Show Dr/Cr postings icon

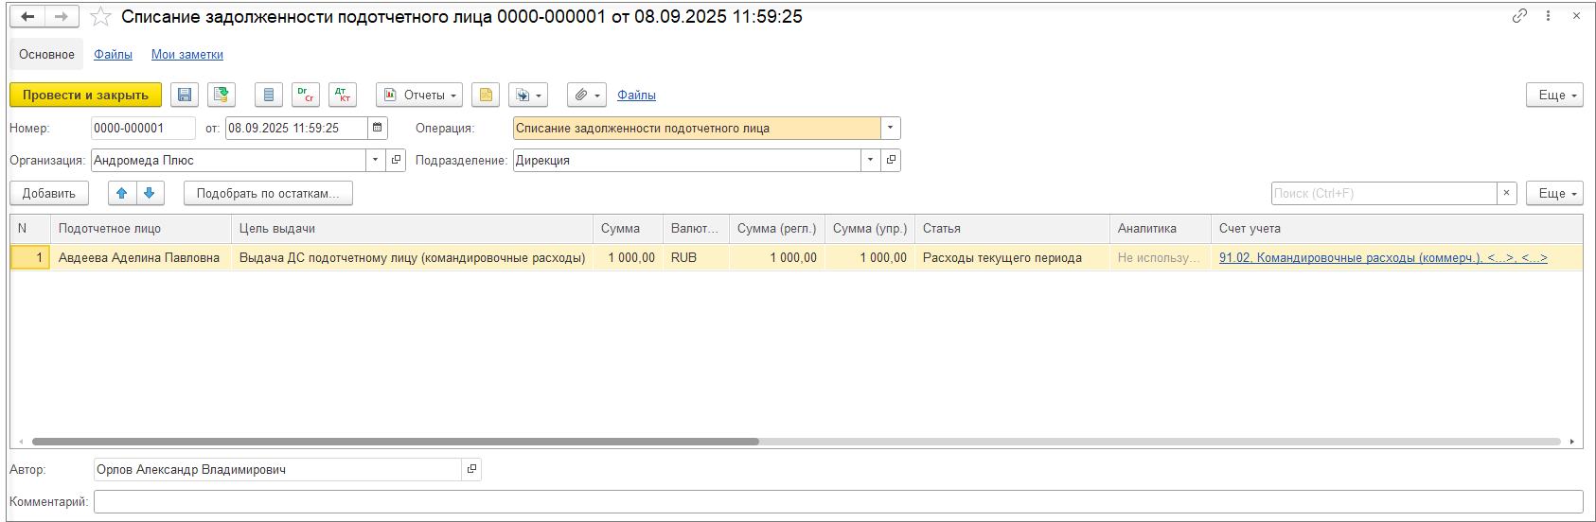[x=306, y=95]
